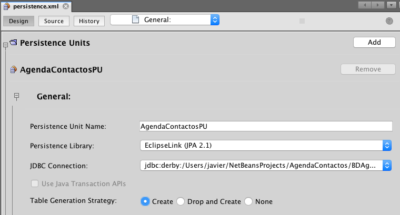The image size is (400, 215).
Task: Choose None for Table Generation Strategy
Action: [249, 201]
